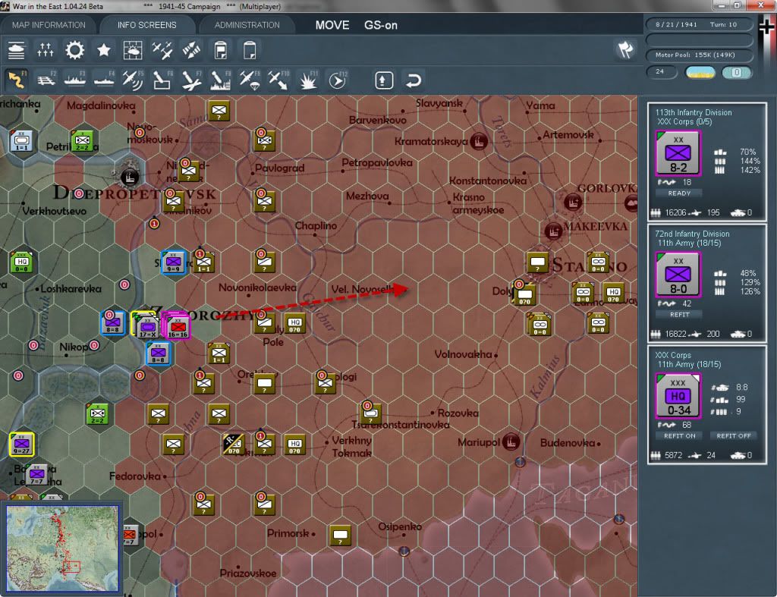Click the 9=27 yellow-bordered German counter
This screenshot has width=777, height=597.
point(21,444)
